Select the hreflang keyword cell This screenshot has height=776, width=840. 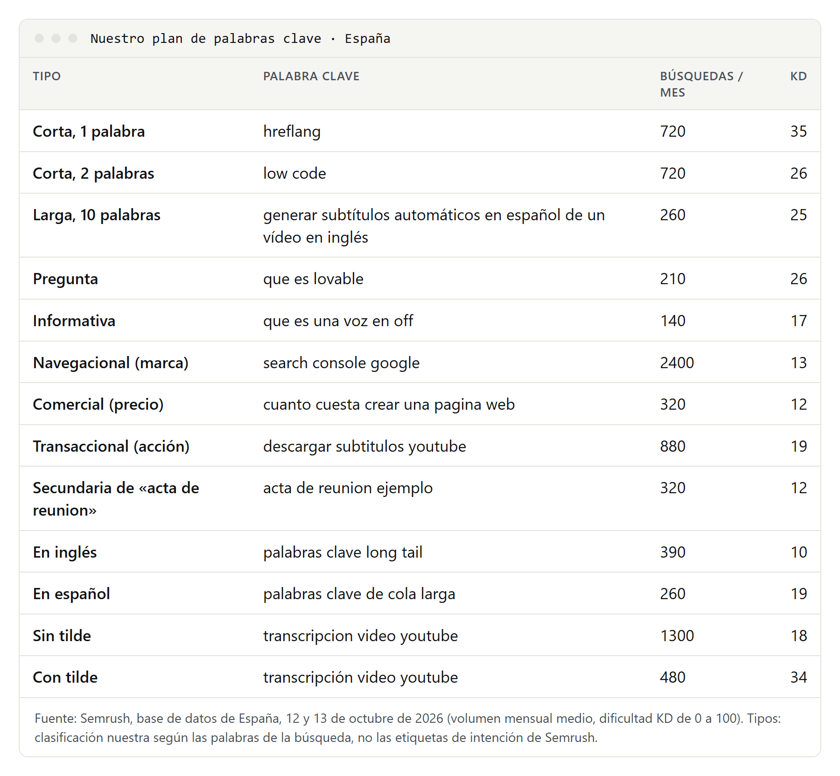[292, 131]
